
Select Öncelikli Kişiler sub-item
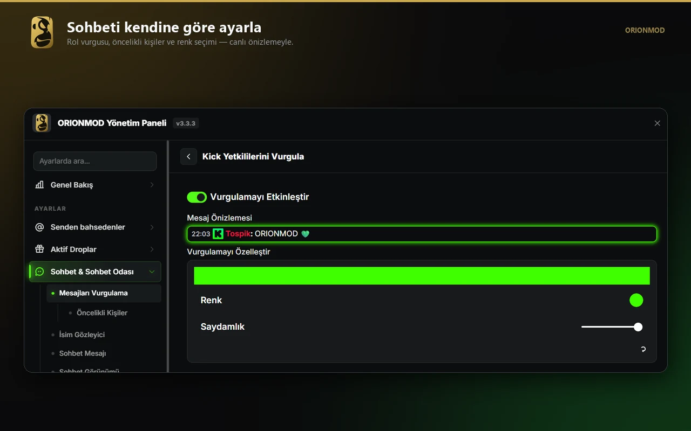(x=102, y=313)
